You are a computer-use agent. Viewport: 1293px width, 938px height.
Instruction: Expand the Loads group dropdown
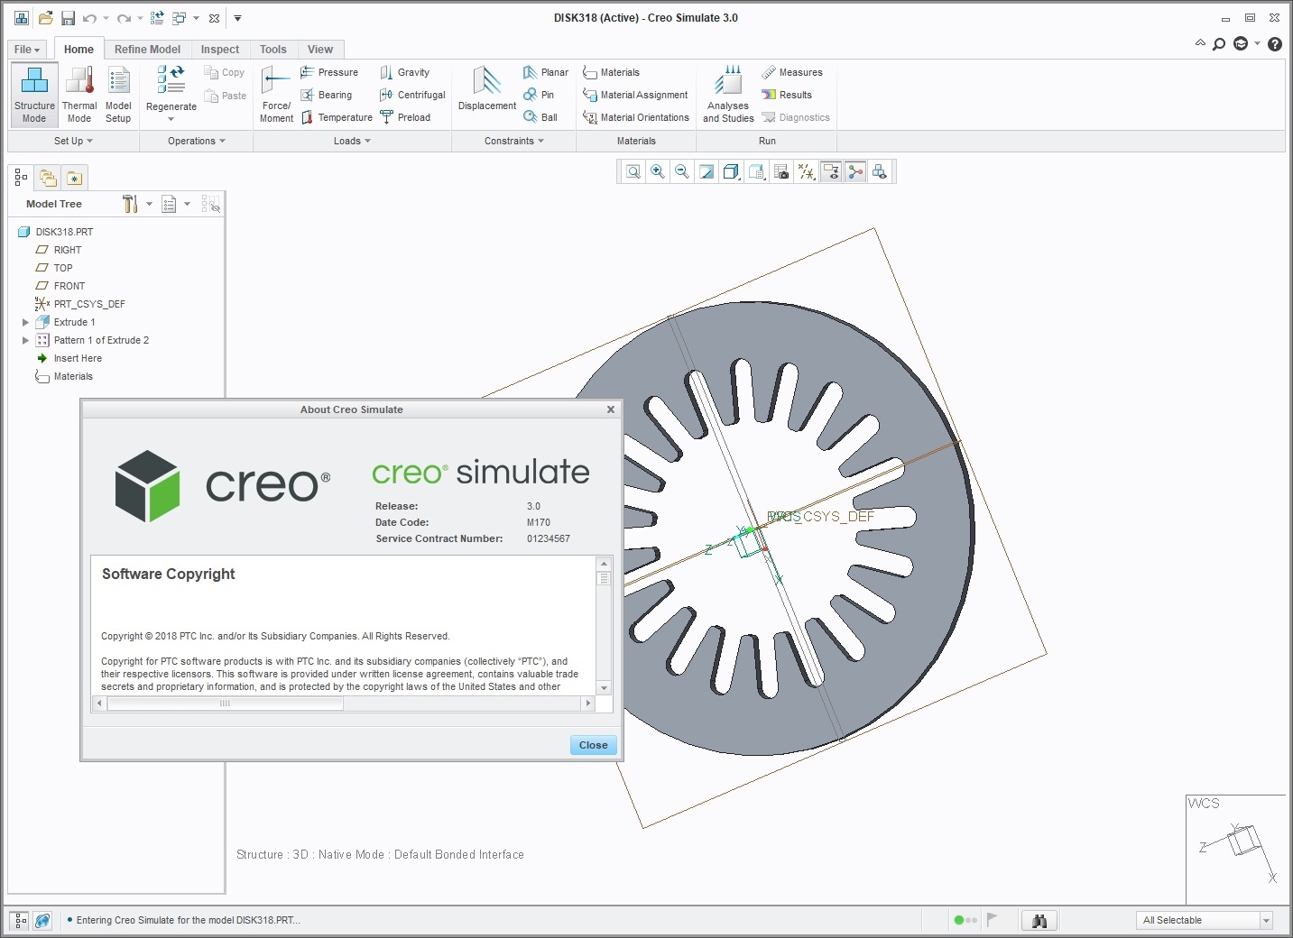click(352, 141)
